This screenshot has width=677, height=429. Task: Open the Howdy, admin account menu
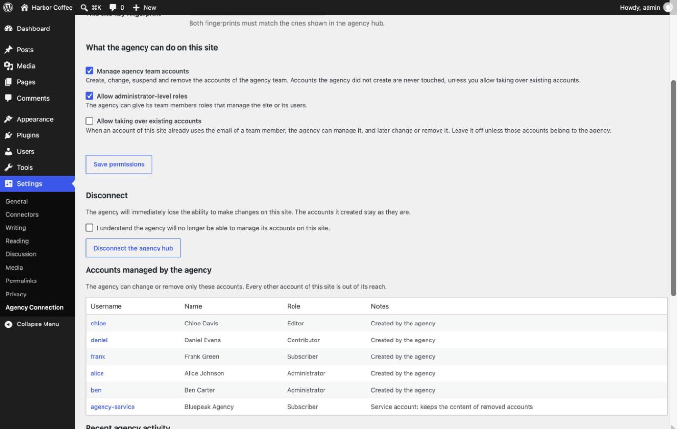pyautogui.click(x=646, y=7)
